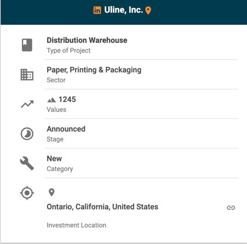Click the Announced stage entry

(x=66, y=129)
